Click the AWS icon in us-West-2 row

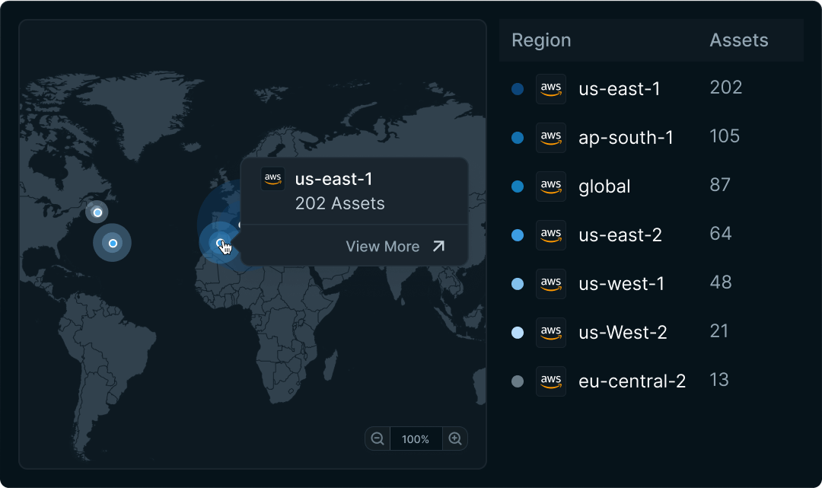pyautogui.click(x=551, y=333)
